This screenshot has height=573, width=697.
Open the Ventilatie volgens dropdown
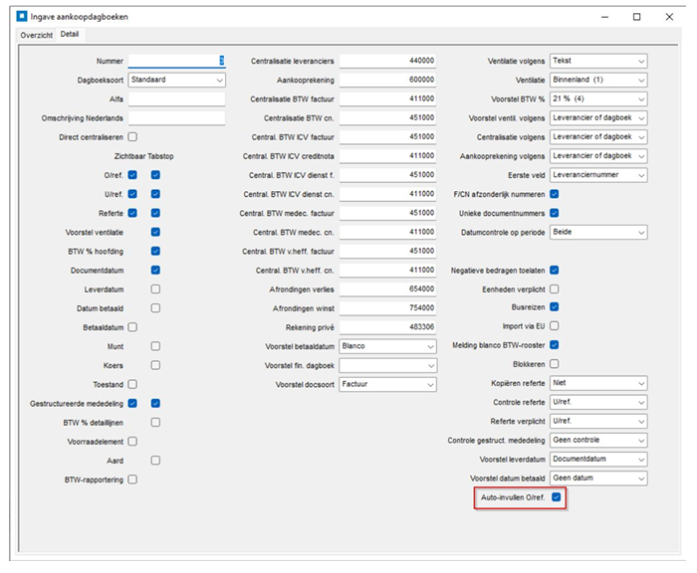point(598,61)
